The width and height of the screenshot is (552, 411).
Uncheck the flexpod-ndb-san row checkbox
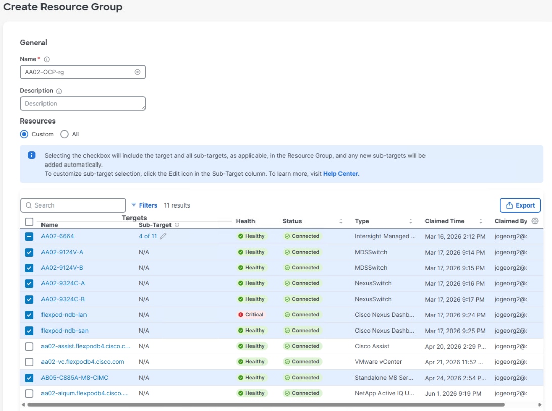coord(29,331)
